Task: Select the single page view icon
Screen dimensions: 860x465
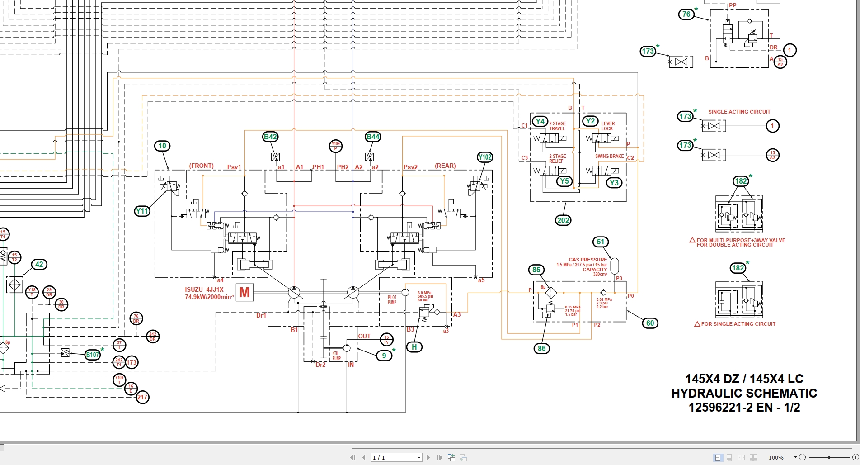Action: [718, 457]
